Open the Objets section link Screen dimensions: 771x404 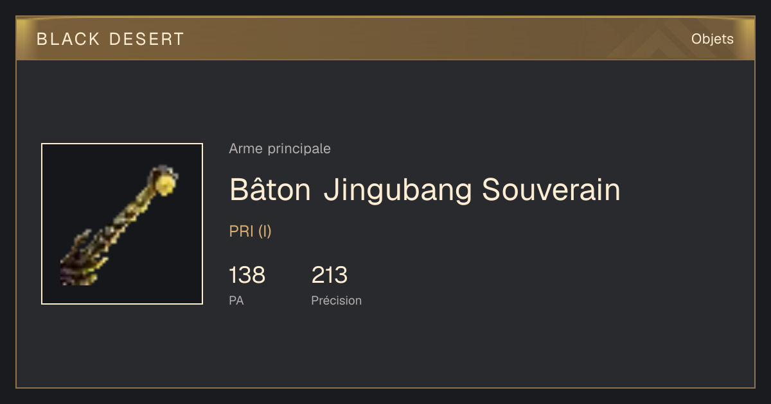712,38
